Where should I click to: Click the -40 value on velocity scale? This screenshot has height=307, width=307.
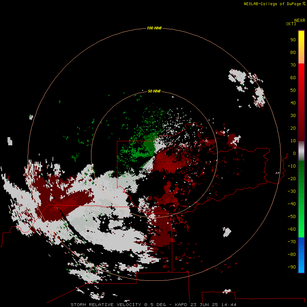tap(292, 204)
